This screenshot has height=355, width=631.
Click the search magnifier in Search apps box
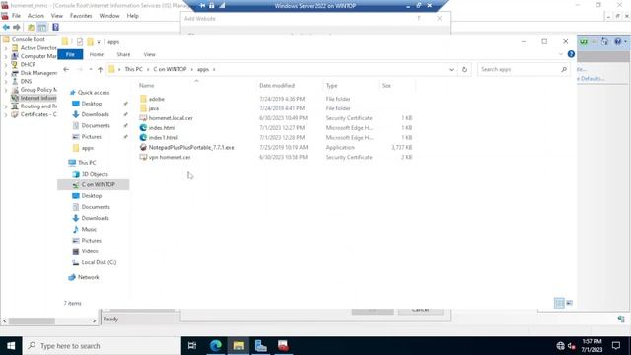[564, 69]
